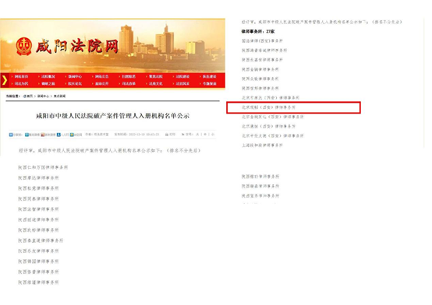Open 专题报道 navigation item
This screenshot has width=432, height=305.
(210, 83)
